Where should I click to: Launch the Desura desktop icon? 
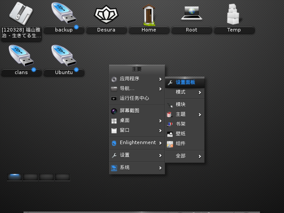[x=106, y=15]
